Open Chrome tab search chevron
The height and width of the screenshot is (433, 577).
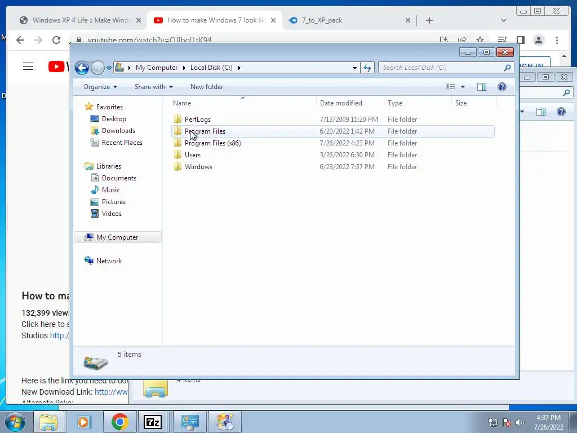(x=504, y=20)
